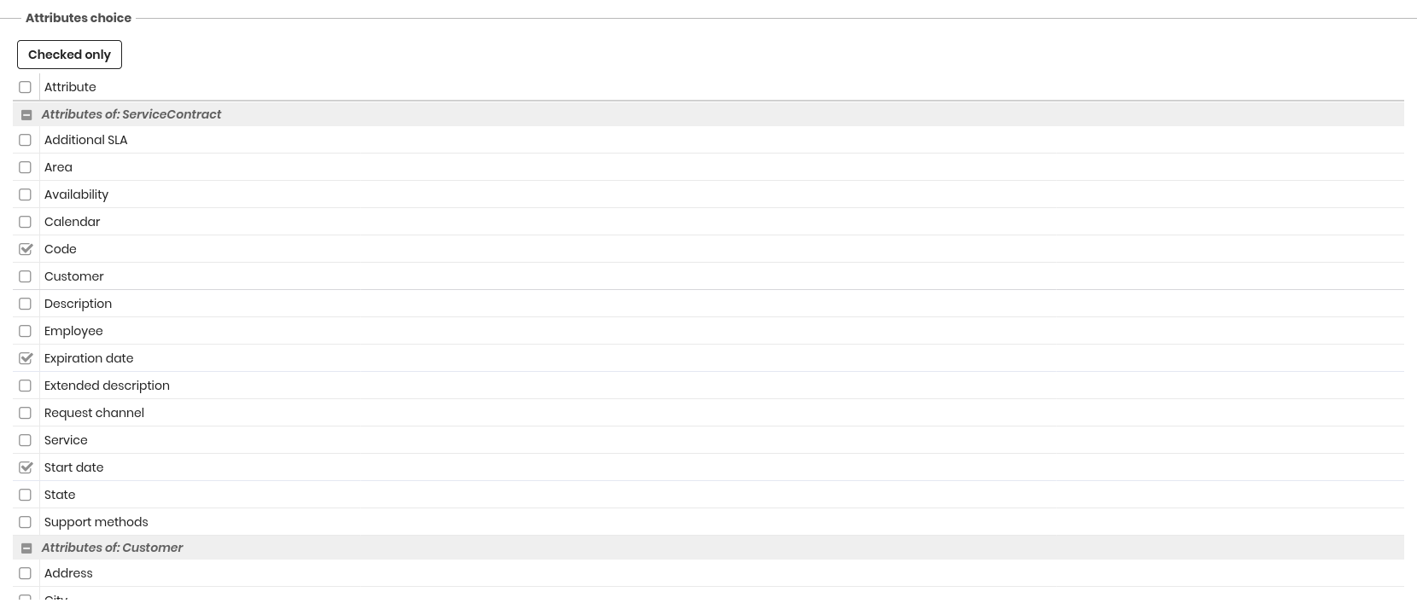Enable the Description attribute
The width and height of the screenshot is (1417, 609).
26,304
